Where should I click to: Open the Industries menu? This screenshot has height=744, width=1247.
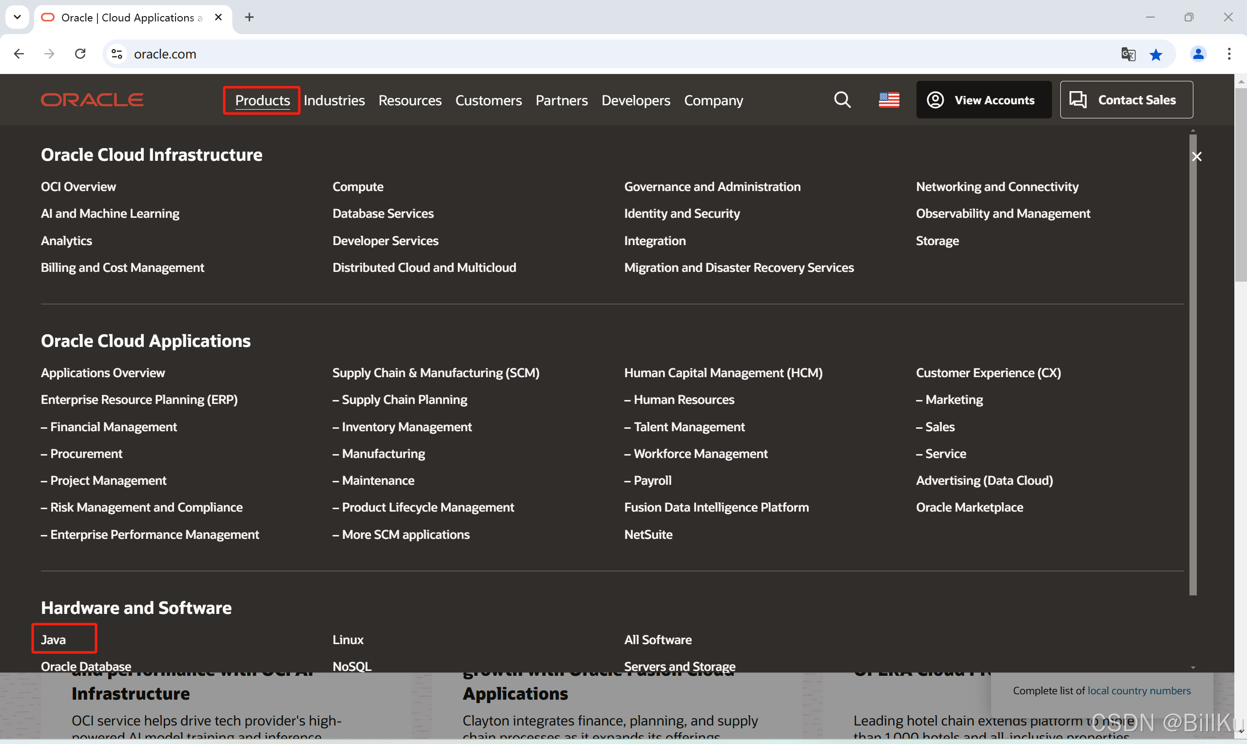pos(334,100)
